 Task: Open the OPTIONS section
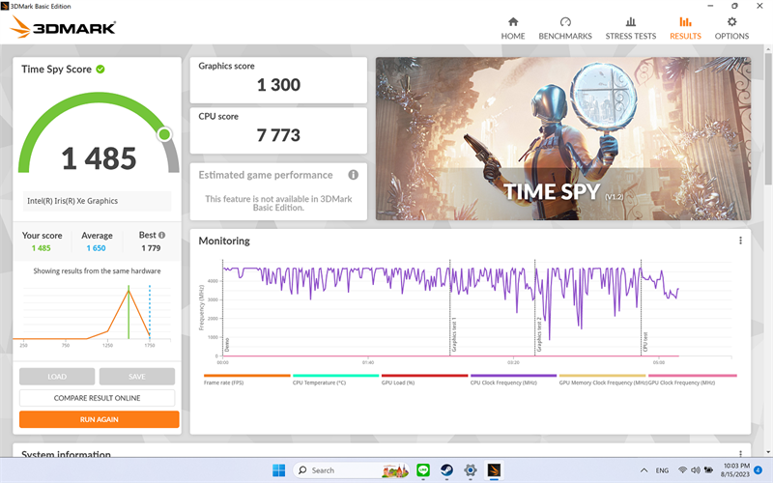pyautogui.click(x=731, y=28)
